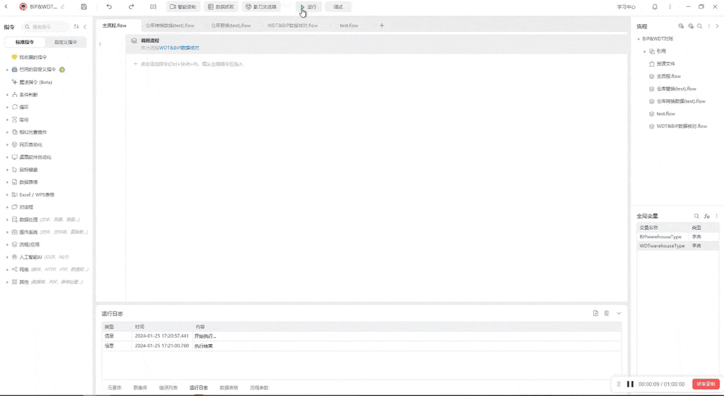Screen dimensions: 724x396
Task: Expand the 条件判断 command category
Action: coord(7,95)
